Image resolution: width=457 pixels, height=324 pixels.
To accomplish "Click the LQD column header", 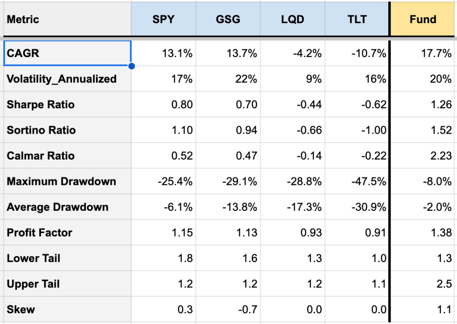I will [x=292, y=20].
